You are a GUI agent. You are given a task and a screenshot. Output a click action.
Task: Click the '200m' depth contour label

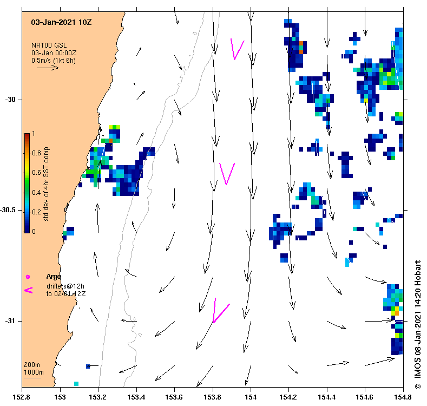(x=32, y=364)
